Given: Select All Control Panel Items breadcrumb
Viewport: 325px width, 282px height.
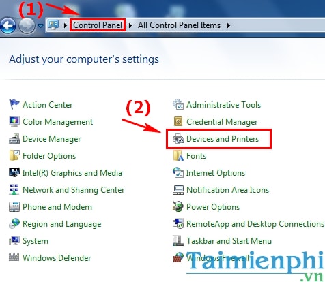Looking at the screenshot, I should click(x=179, y=25).
